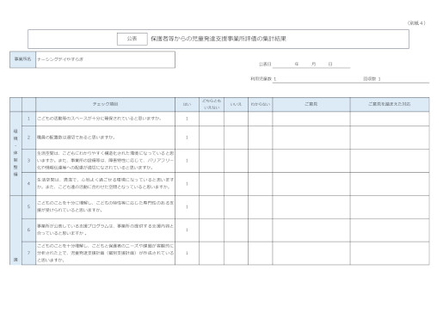Click the 環境・体制整備 category cell
The image size is (443, 313).
coord(15,153)
